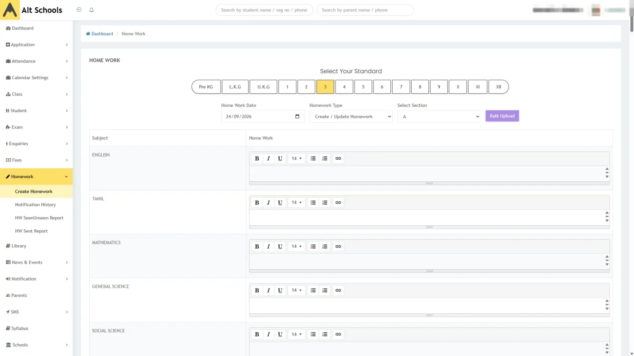634x356 pixels.
Task: Toggle bold in the ENGLISH homework editor
Action: coord(257,158)
